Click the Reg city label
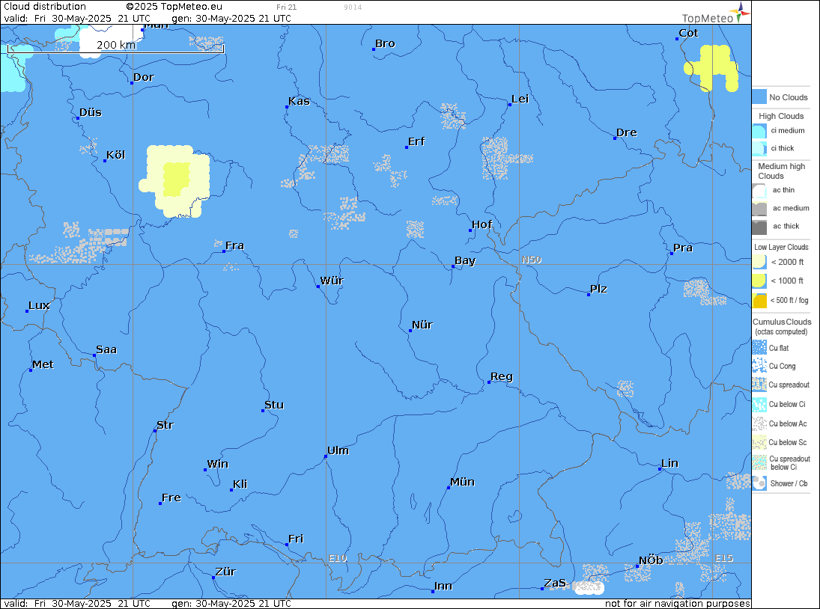 tap(502, 376)
